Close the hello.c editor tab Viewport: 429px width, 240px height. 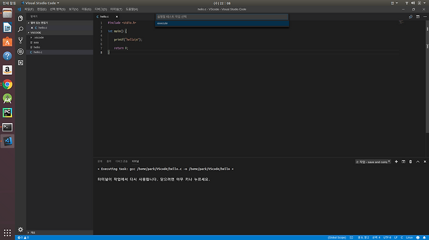(117, 17)
